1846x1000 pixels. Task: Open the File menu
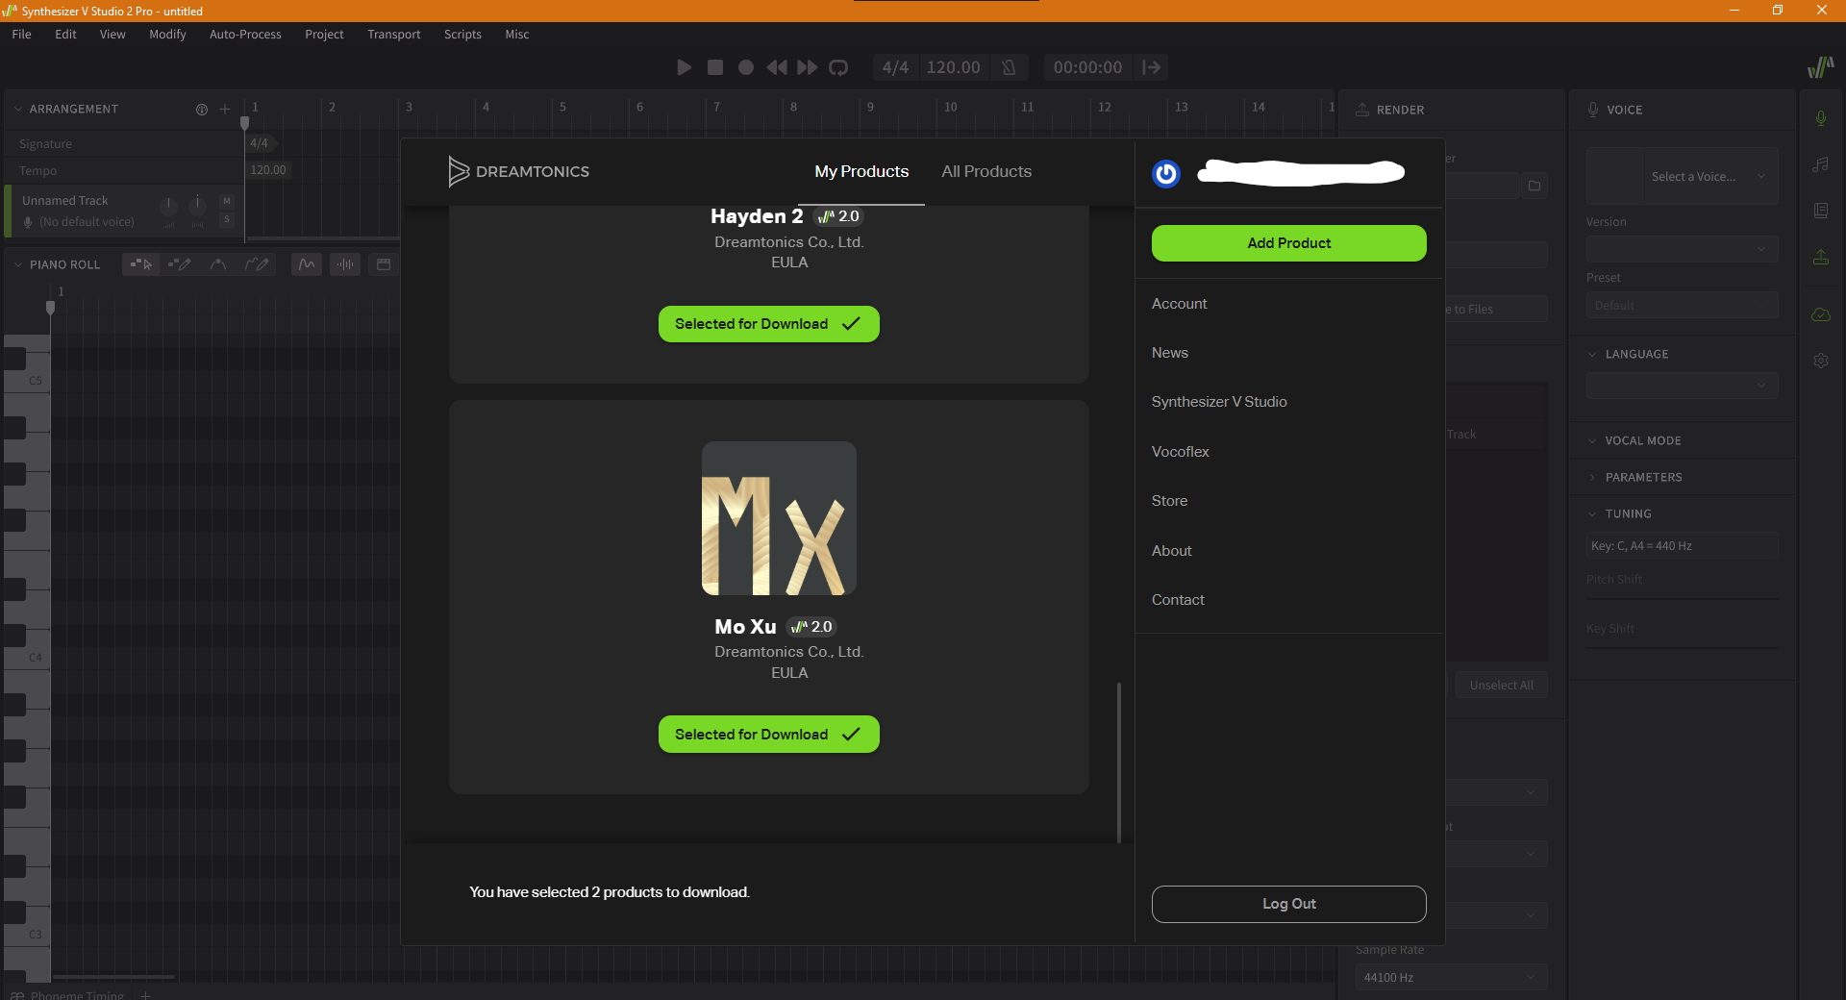[21, 35]
